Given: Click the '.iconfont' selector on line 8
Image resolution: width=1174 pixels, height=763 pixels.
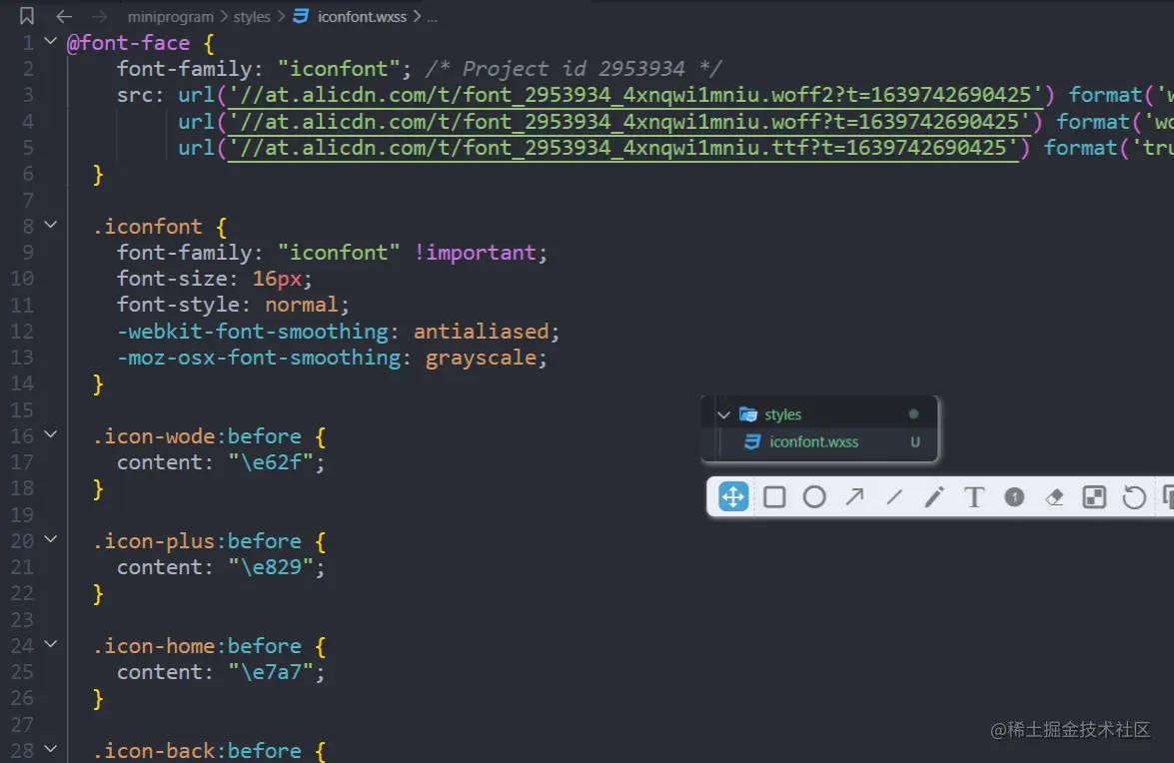Looking at the screenshot, I should pos(148,227).
